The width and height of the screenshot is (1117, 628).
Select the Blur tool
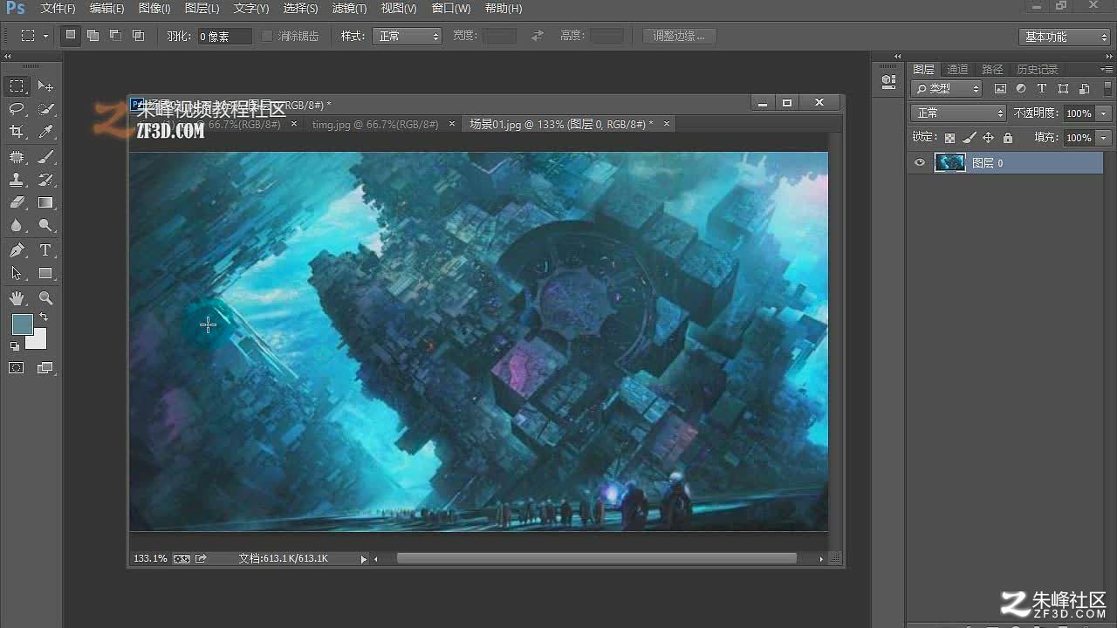[17, 225]
